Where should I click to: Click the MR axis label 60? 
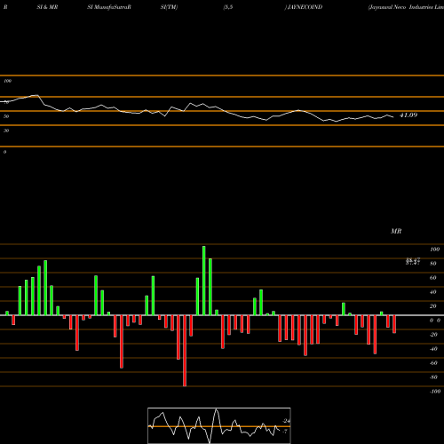[x=433, y=278]
